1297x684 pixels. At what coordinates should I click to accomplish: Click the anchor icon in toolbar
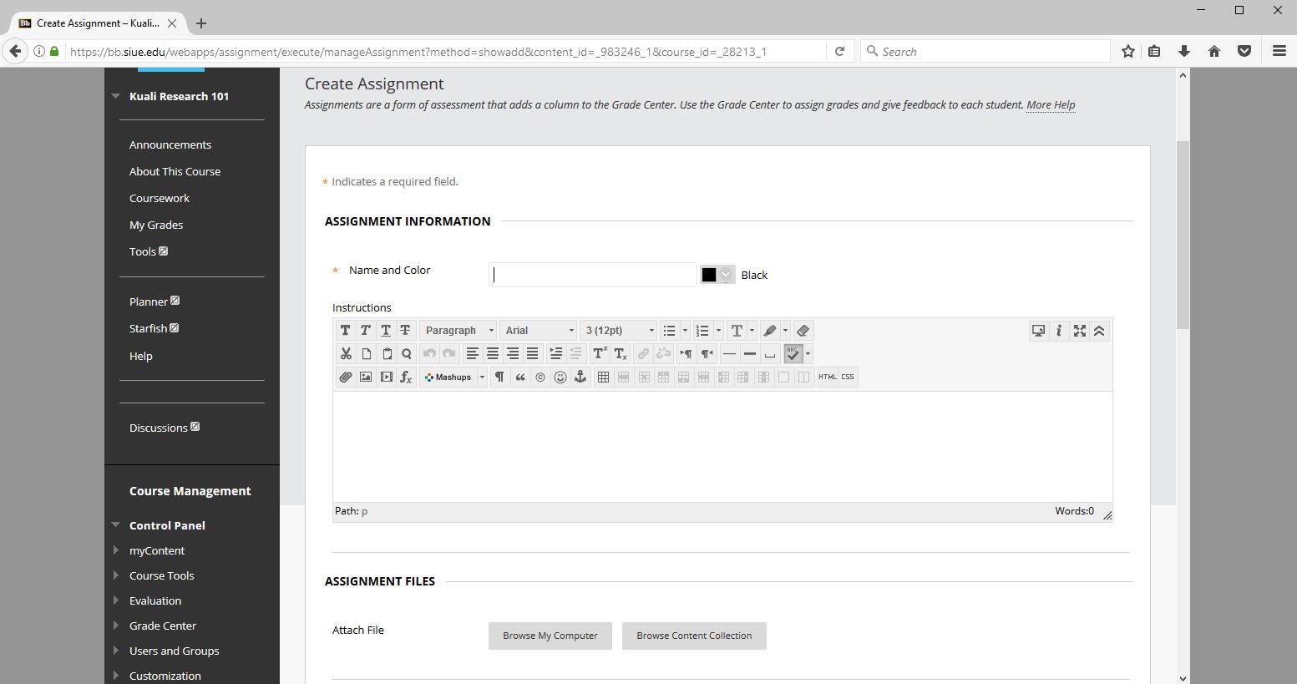[580, 377]
